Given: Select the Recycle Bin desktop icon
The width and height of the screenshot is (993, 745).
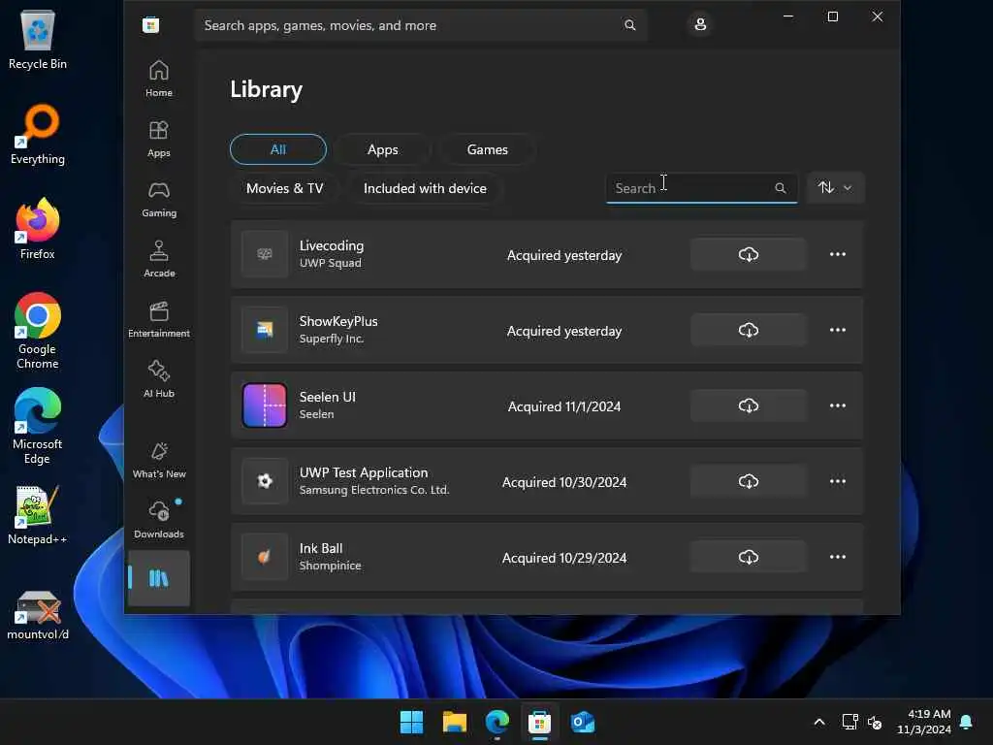Looking at the screenshot, I should pyautogui.click(x=38, y=39).
